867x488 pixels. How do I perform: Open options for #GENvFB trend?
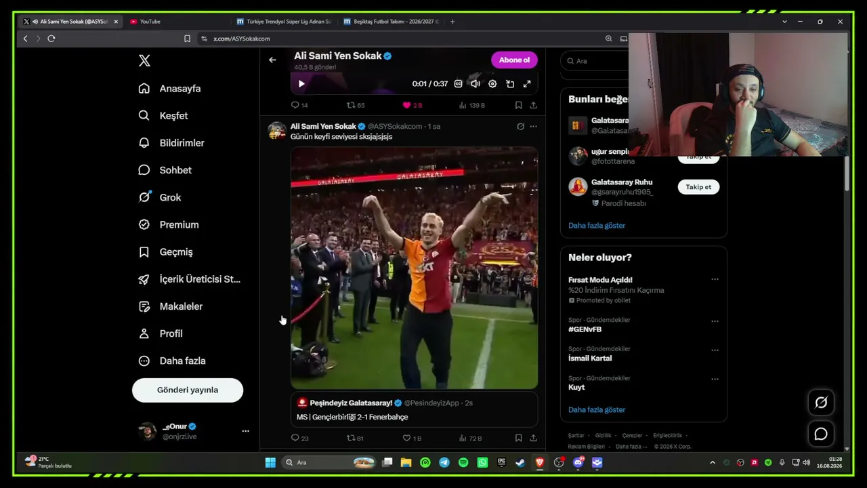pyautogui.click(x=715, y=321)
